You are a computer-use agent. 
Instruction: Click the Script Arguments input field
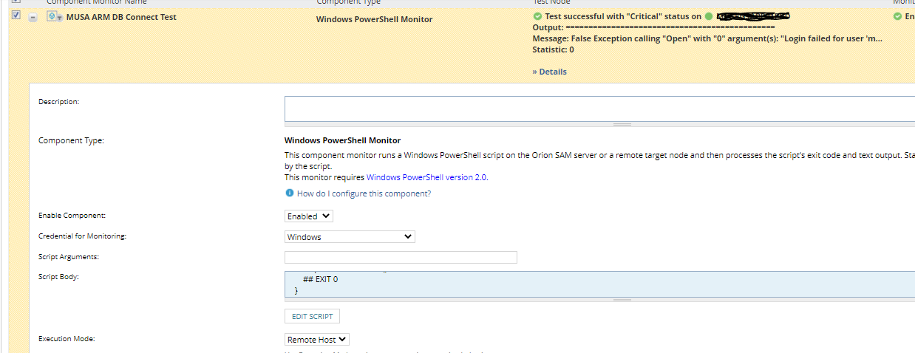point(401,257)
